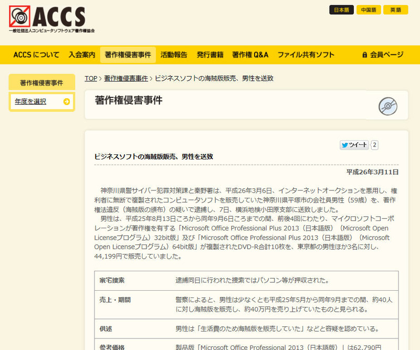This screenshot has height=350, width=420.
Task: Switch language to 英語
Action: pos(395,10)
